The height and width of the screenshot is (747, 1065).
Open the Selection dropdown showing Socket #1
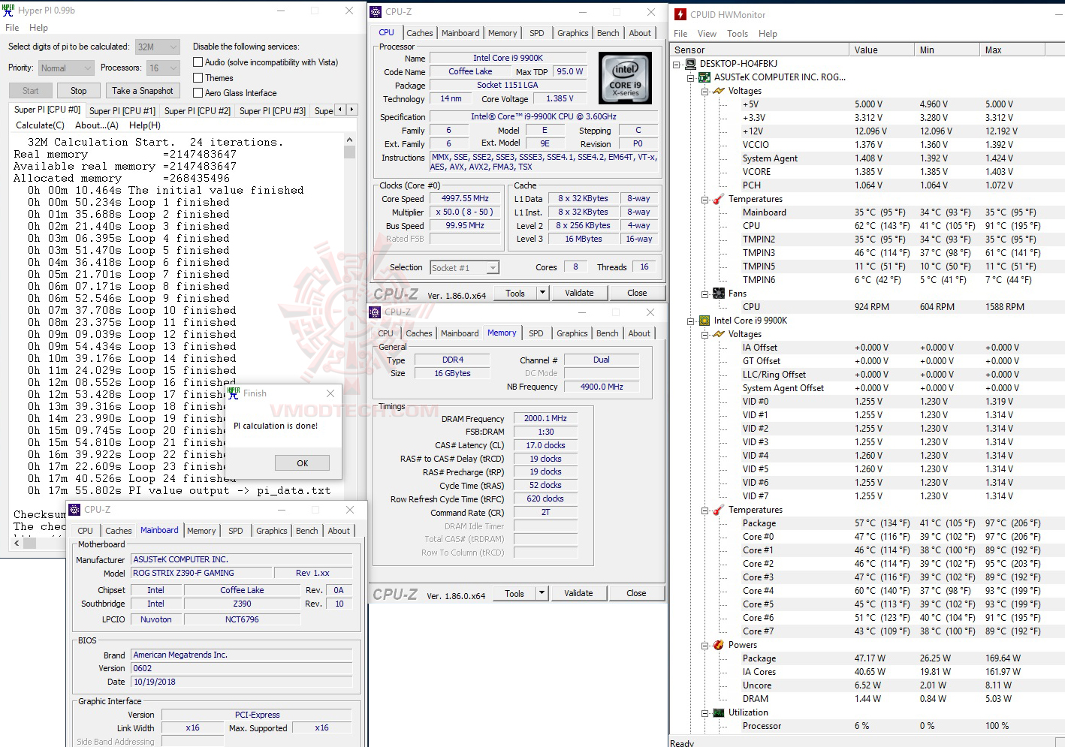pyautogui.click(x=464, y=268)
